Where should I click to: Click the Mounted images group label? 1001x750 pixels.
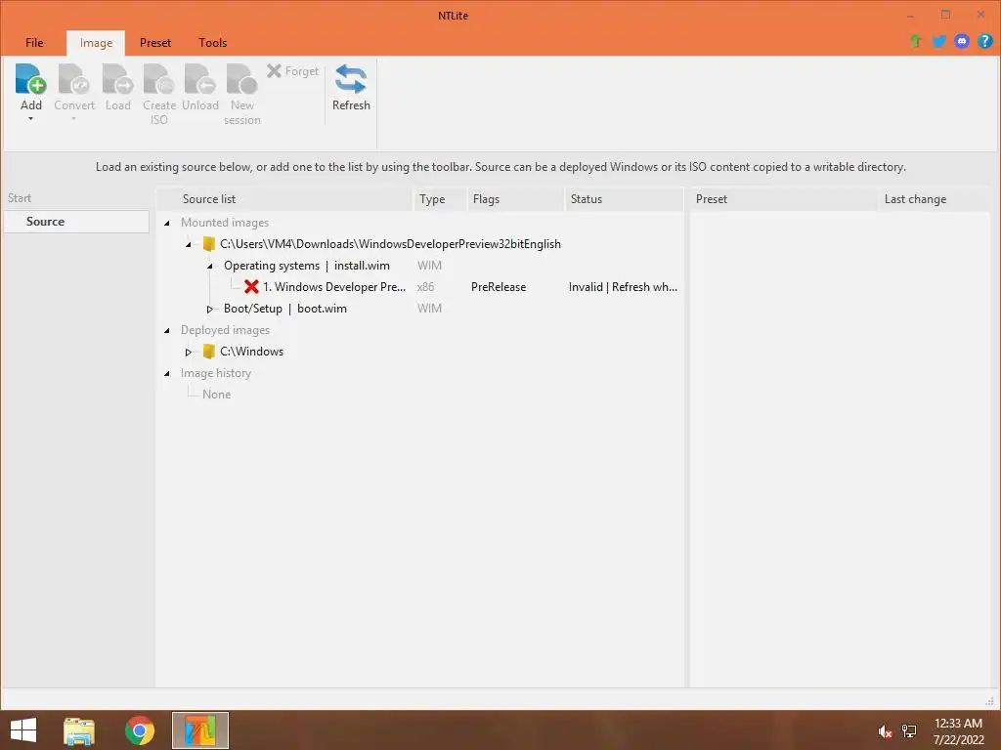pyautogui.click(x=225, y=223)
